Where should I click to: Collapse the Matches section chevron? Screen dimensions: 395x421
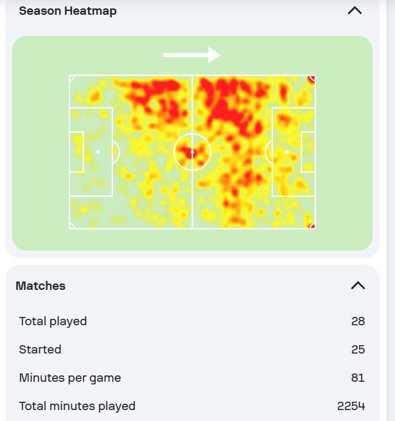[x=358, y=286]
